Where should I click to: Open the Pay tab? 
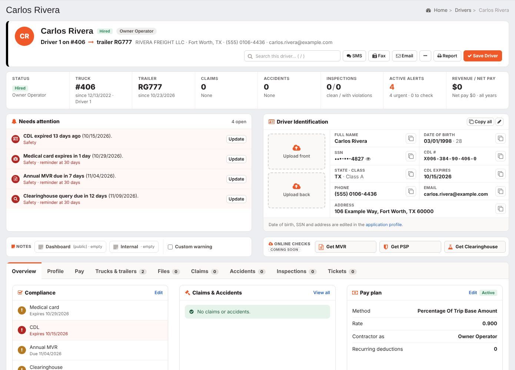[79, 271]
